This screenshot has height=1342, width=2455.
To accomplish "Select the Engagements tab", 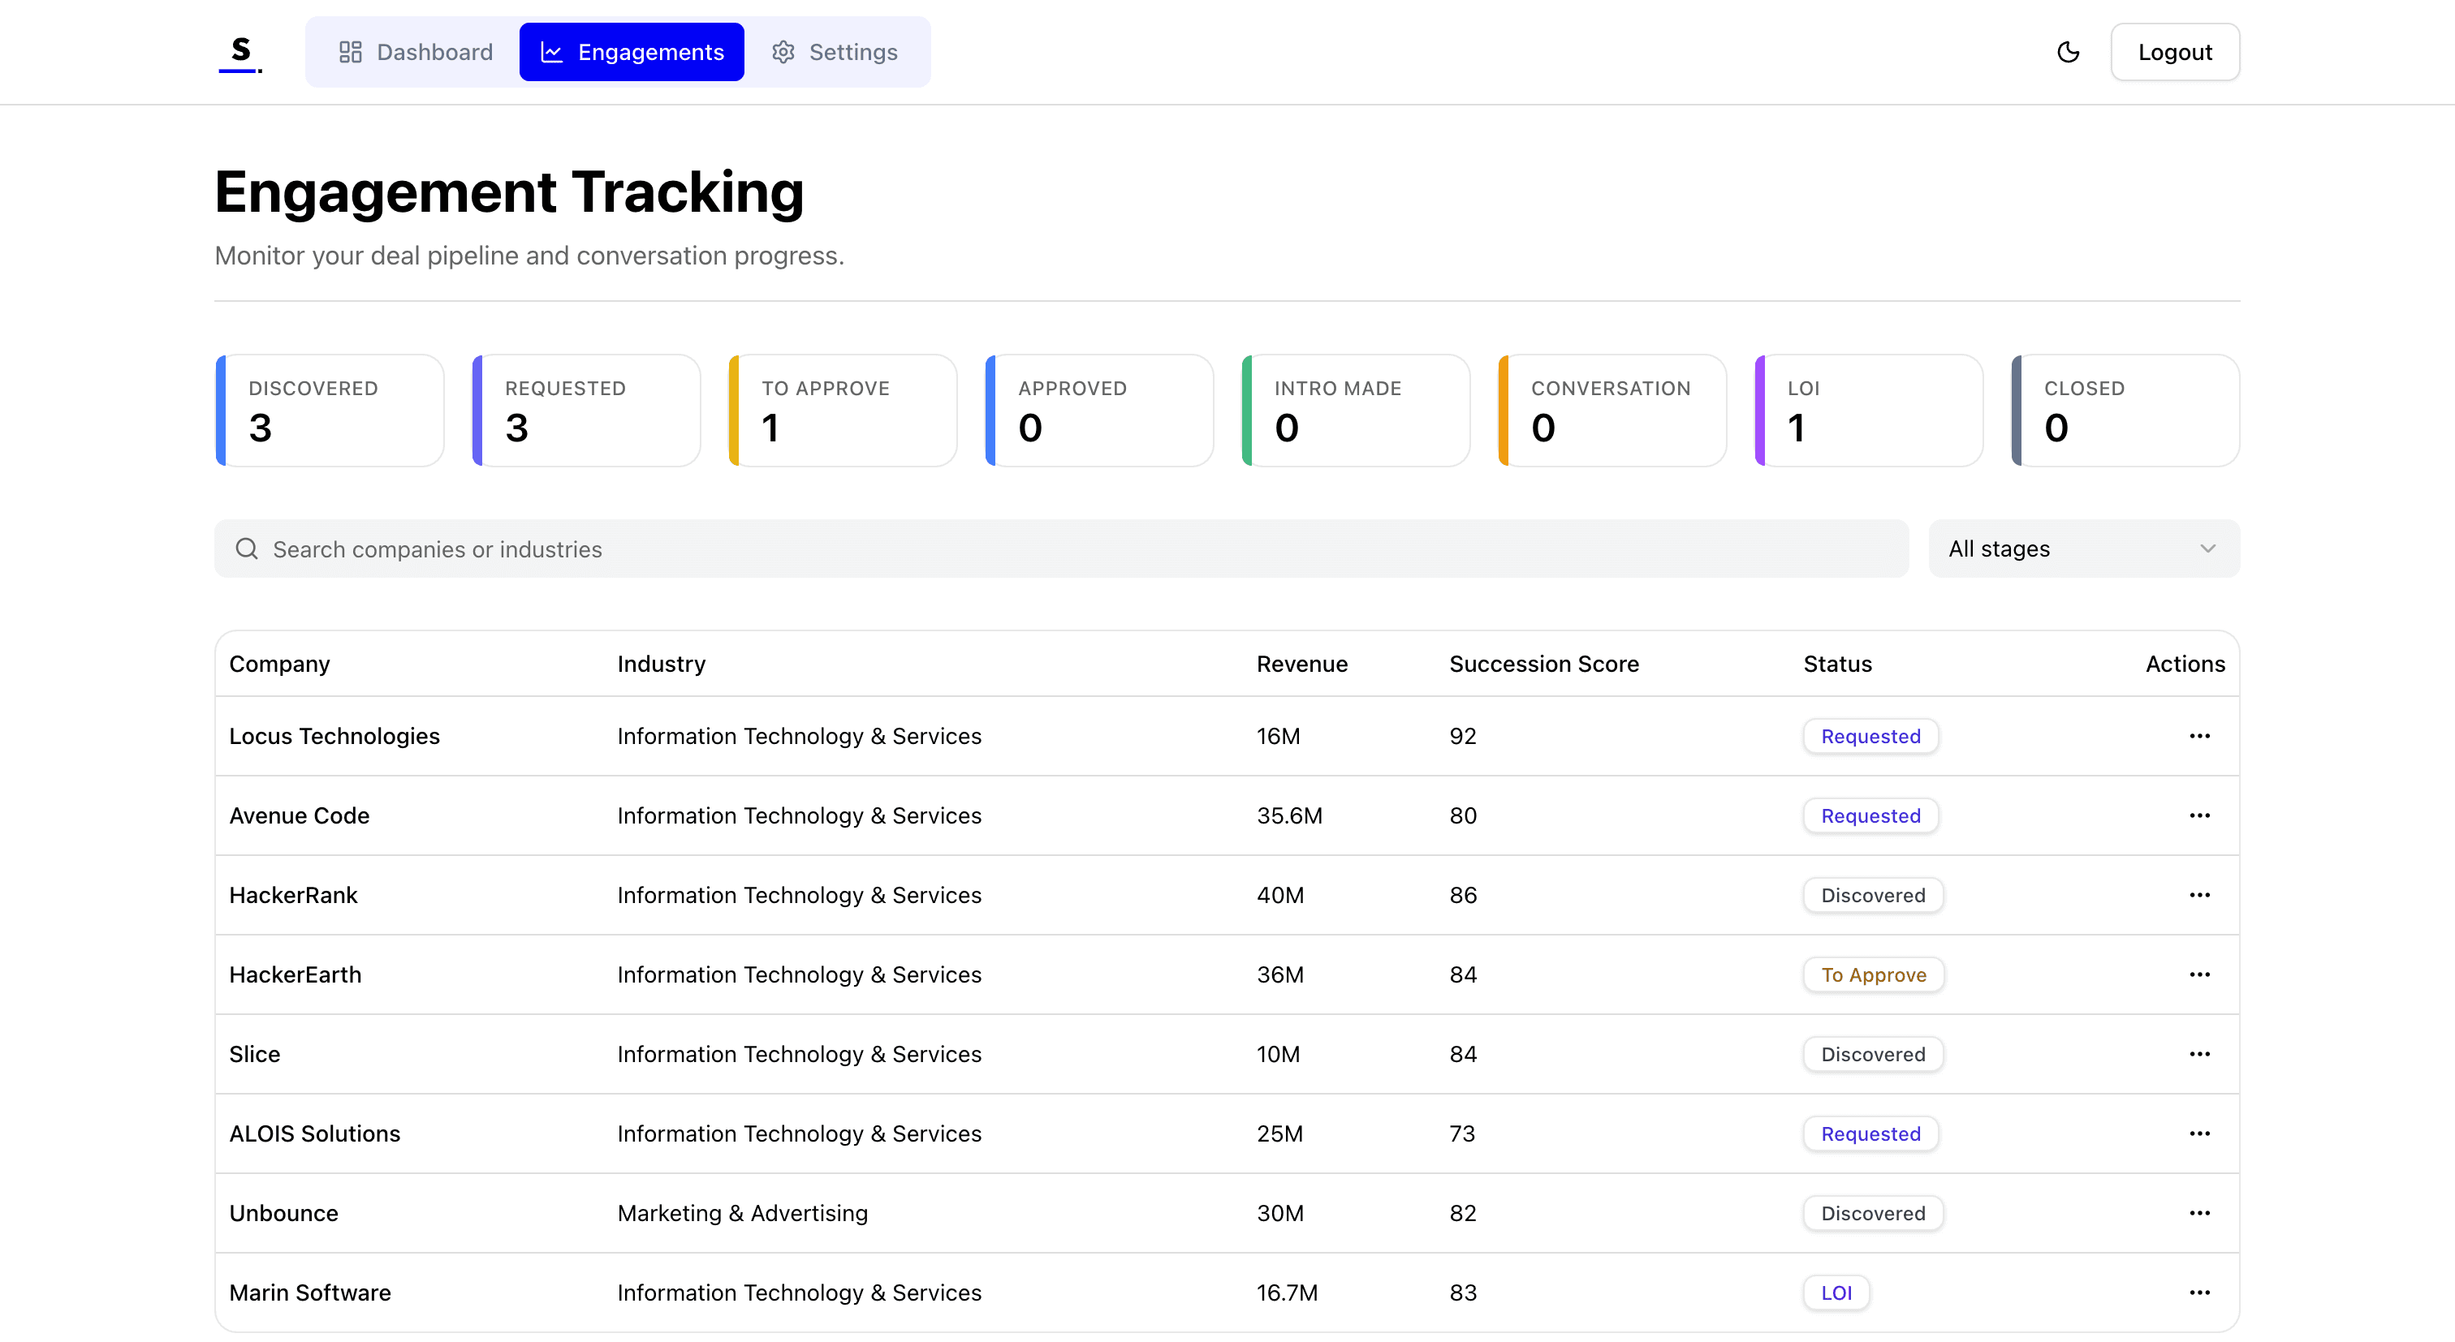I will (632, 53).
